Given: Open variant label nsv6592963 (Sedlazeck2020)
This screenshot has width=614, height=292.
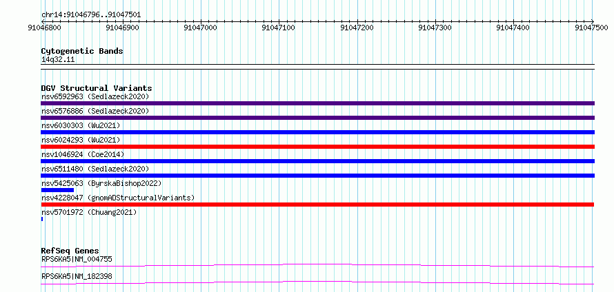Looking at the screenshot, I should tap(95, 96).
